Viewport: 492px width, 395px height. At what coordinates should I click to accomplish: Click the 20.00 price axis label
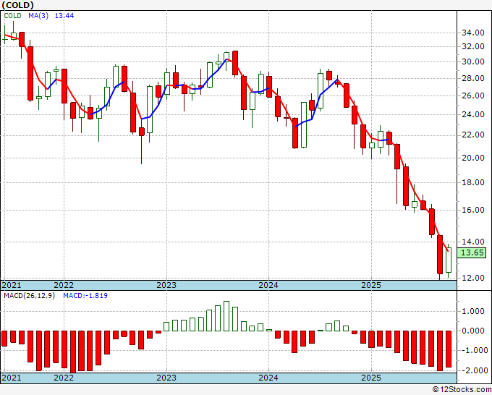(473, 158)
